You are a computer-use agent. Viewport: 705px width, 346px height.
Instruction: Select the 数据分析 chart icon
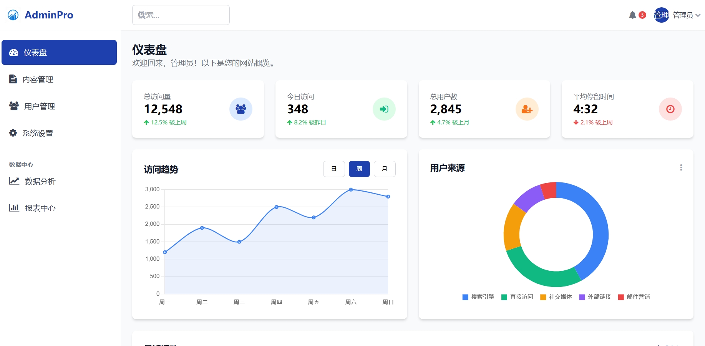point(13,181)
